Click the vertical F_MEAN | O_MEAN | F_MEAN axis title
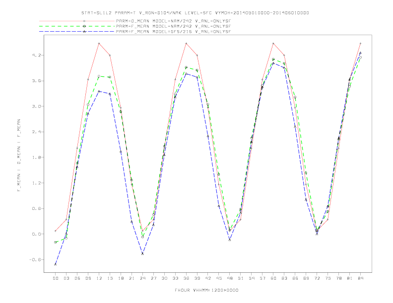 pyautogui.click(x=19, y=155)
